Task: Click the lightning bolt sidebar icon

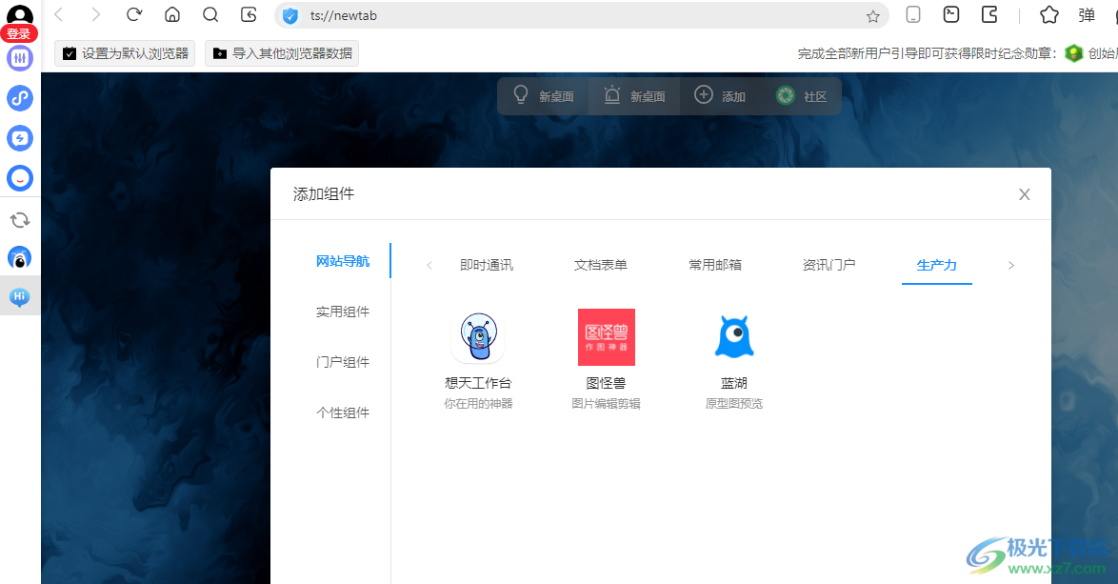Action: tap(19, 137)
